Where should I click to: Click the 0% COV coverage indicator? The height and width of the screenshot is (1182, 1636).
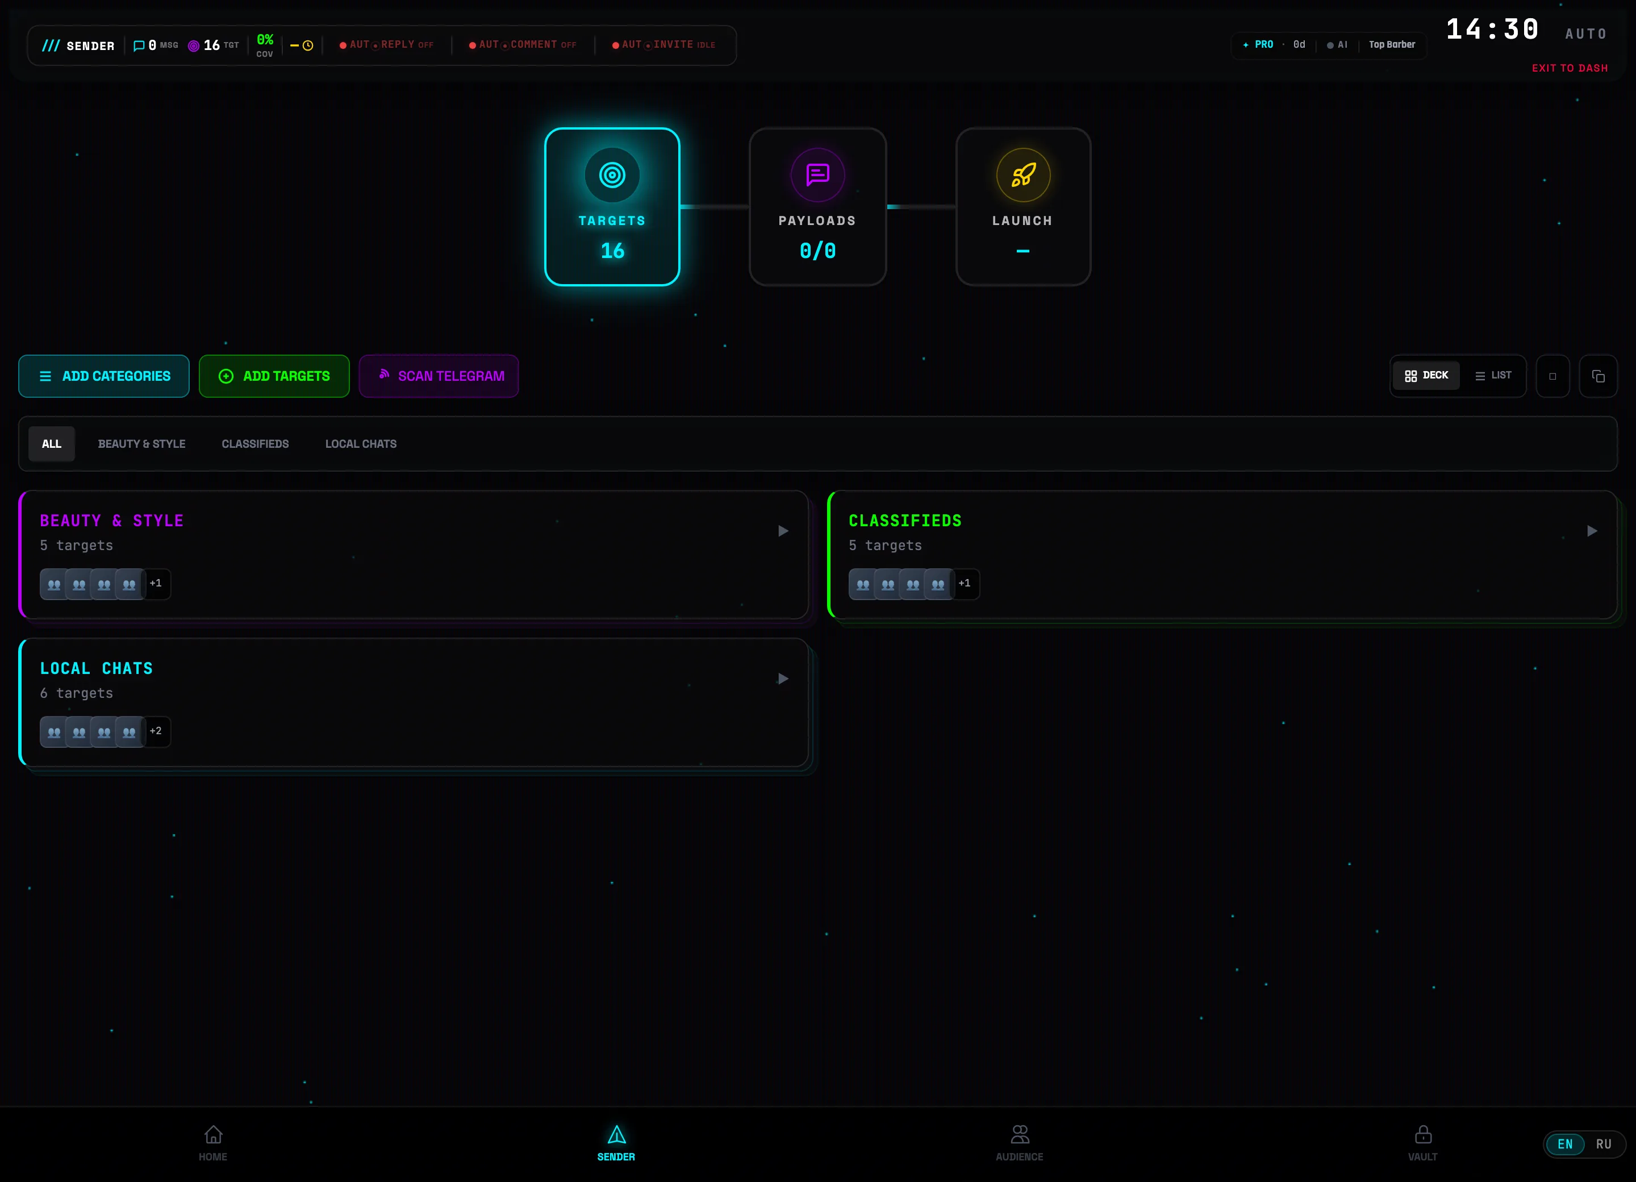tap(265, 45)
